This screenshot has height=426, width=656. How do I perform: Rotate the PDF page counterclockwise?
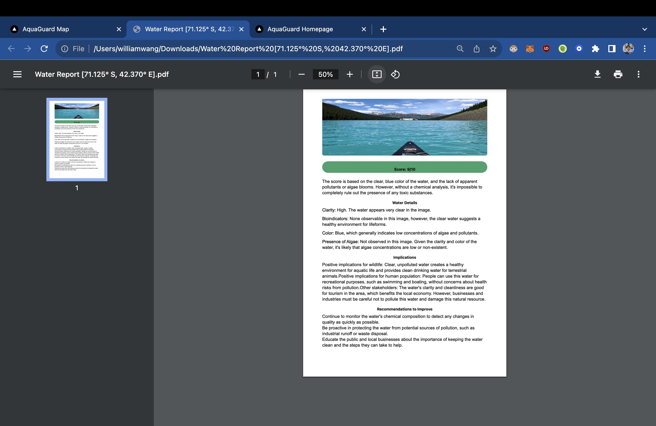395,74
